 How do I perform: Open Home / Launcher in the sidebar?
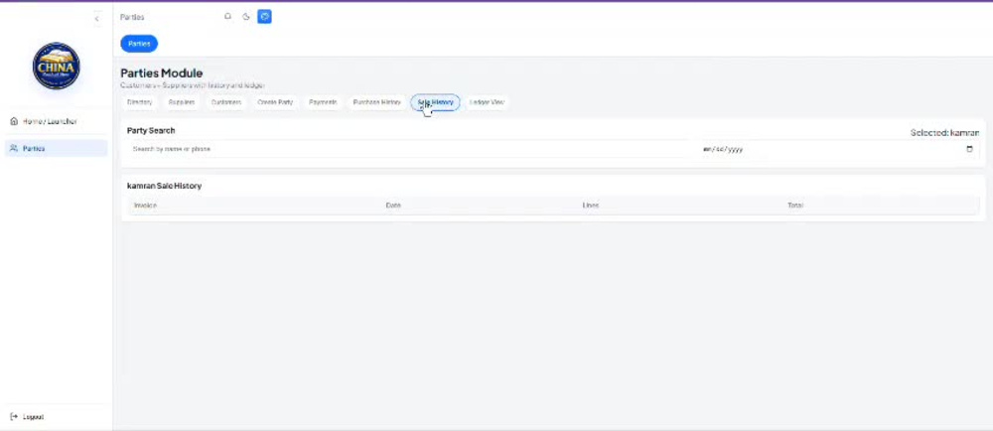click(56, 121)
